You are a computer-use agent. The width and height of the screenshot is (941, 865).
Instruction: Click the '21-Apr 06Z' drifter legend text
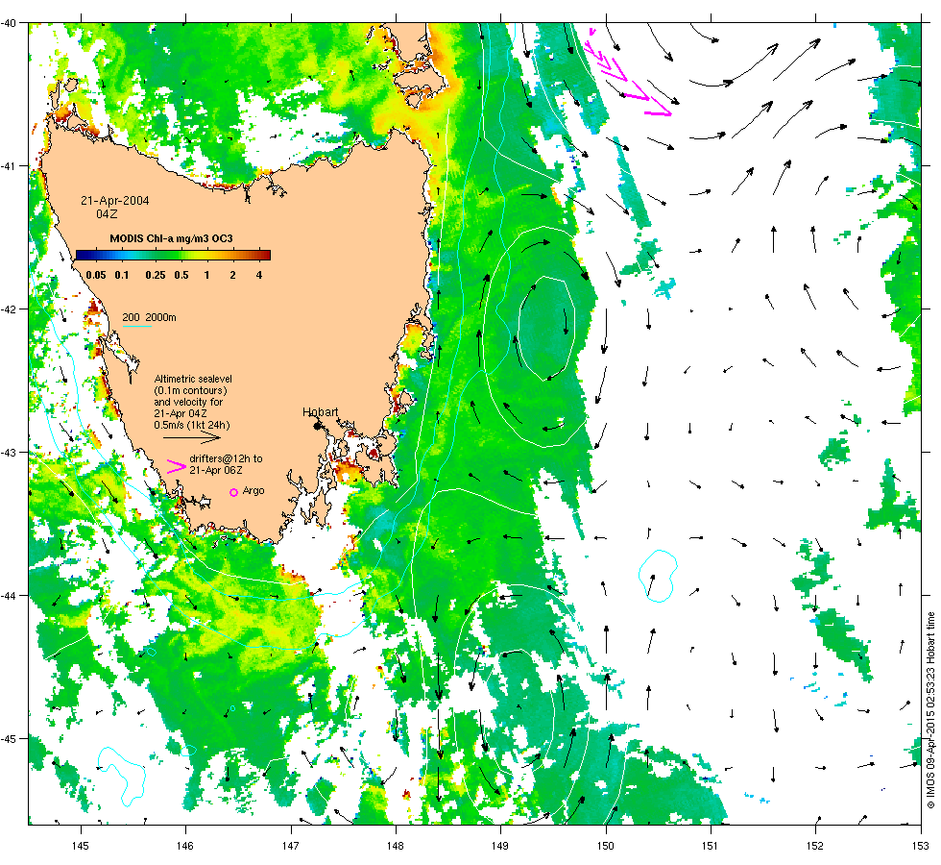click(216, 470)
